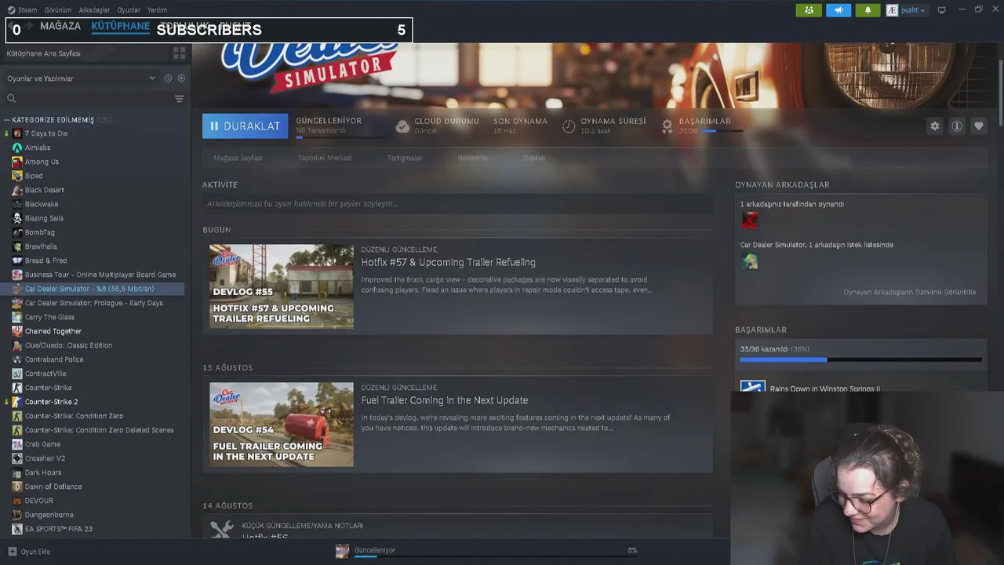Open the friends button in the header
The image size is (1004, 565).
(809, 10)
